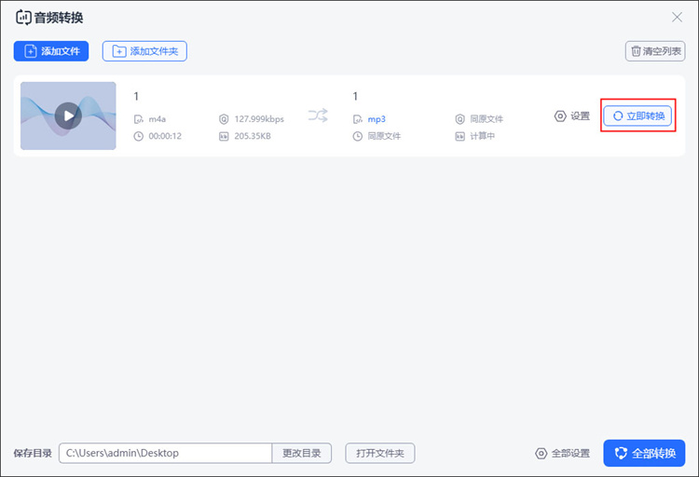
Task: Click the 添加文件 add file button
Action: (x=51, y=51)
